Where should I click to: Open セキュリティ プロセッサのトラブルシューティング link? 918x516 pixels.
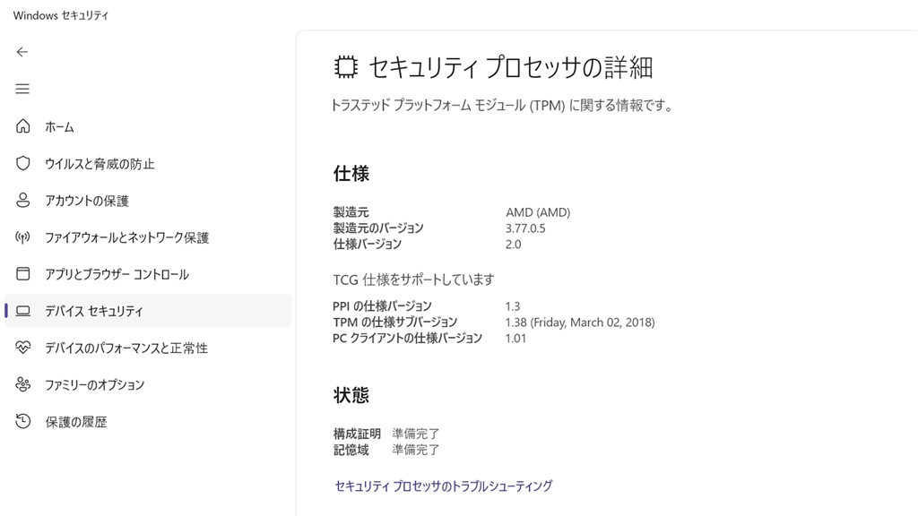pos(443,486)
